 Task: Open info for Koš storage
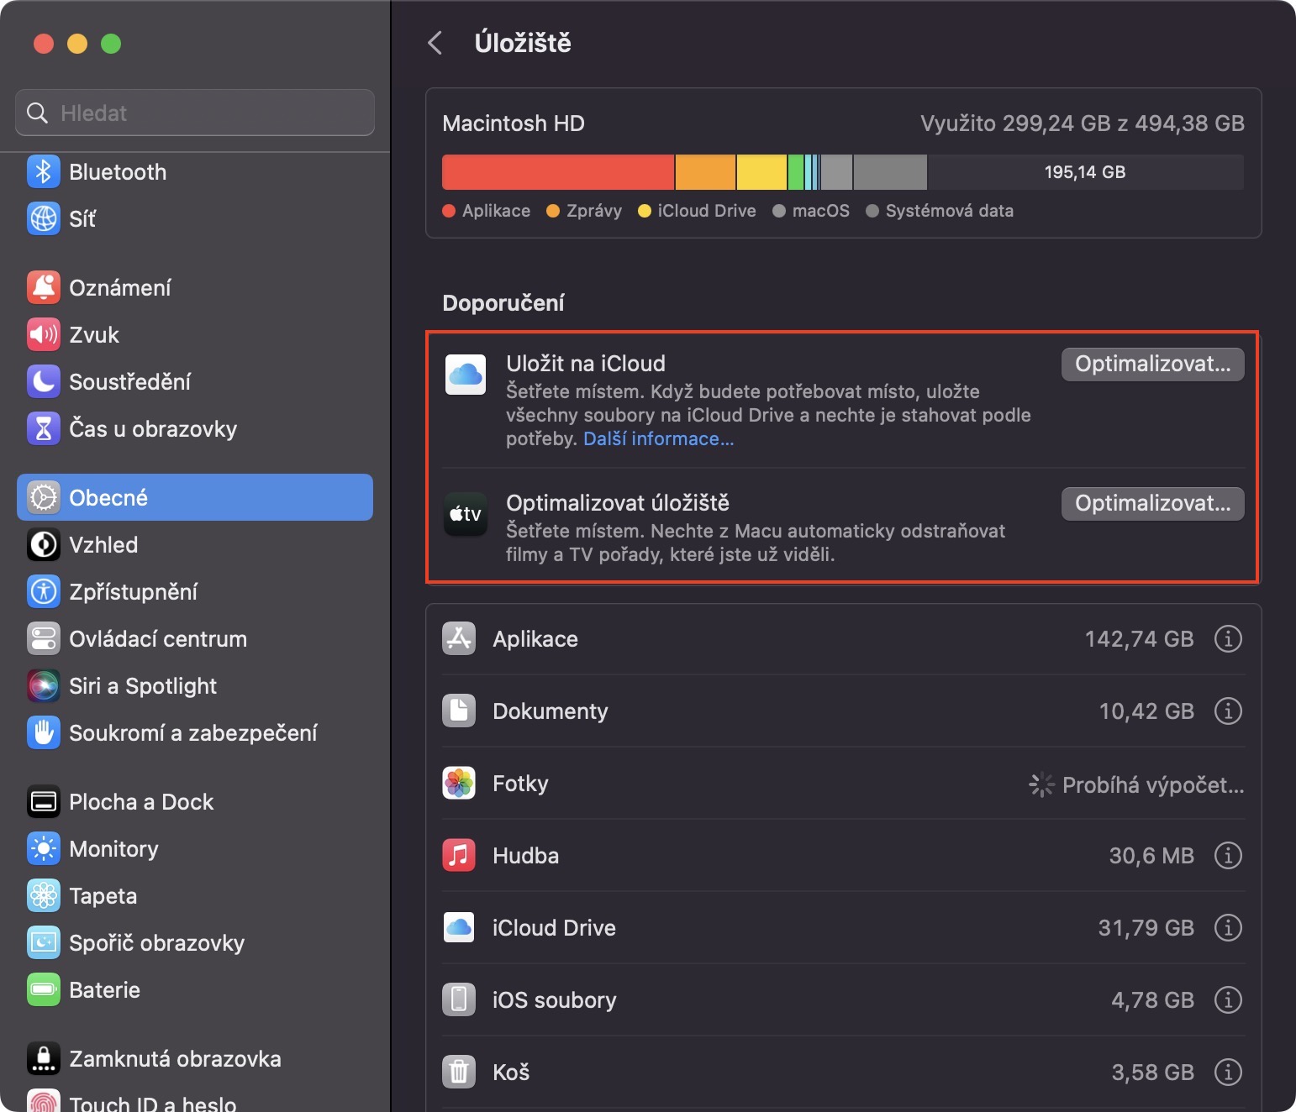tap(1228, 1073)
